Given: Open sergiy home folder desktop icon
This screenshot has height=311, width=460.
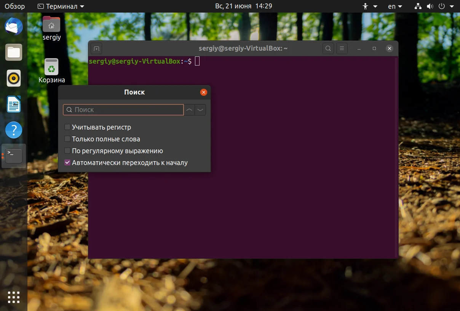Looking at the screenshot, I should 51,29.
